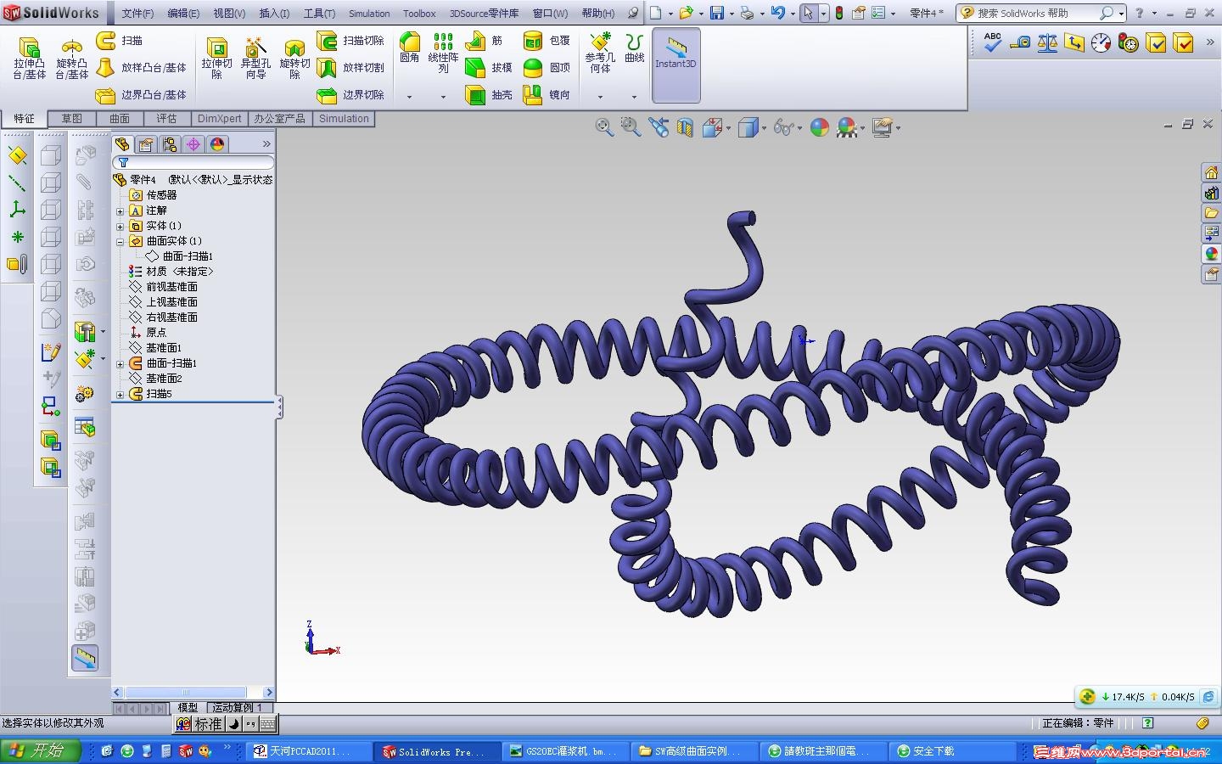Screen dimensions: 1222x764
Task: Click the 圆顶 dome tool
Action: click(547, 67)
